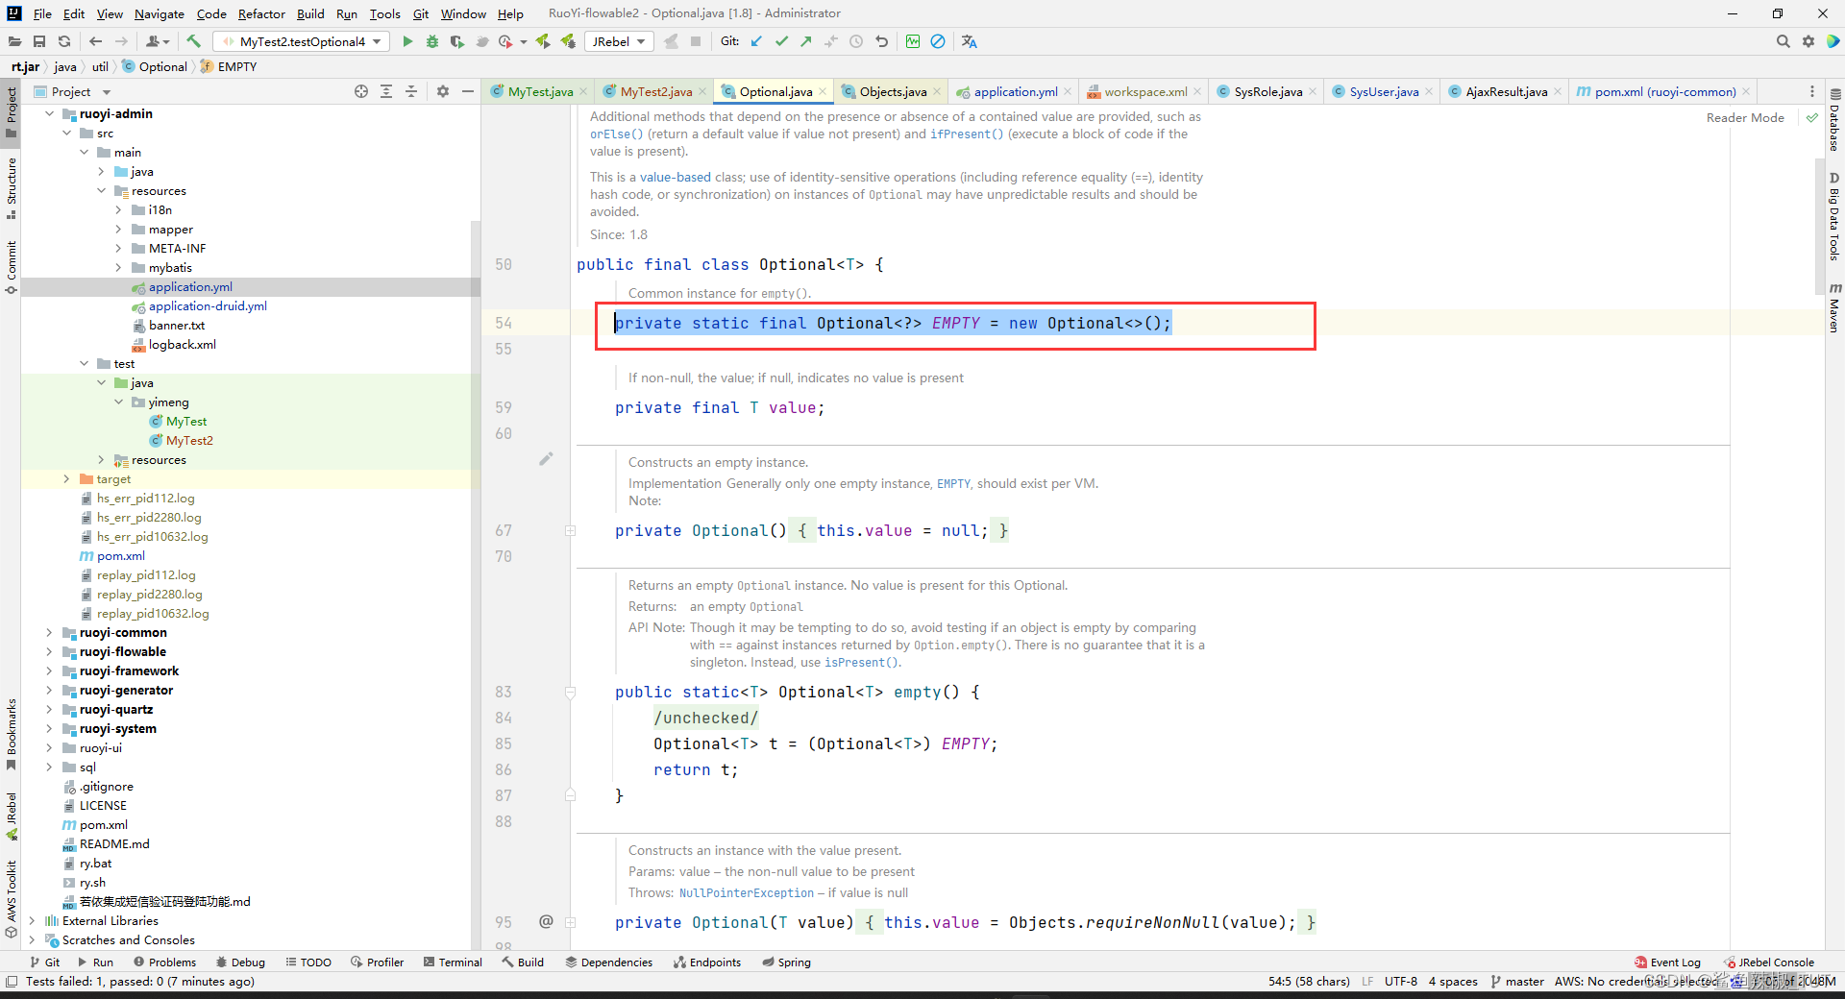The width and height of the screenshot is (1845, 999).
Task: Open the Navigate menu
Action: (x=159, y=13)
